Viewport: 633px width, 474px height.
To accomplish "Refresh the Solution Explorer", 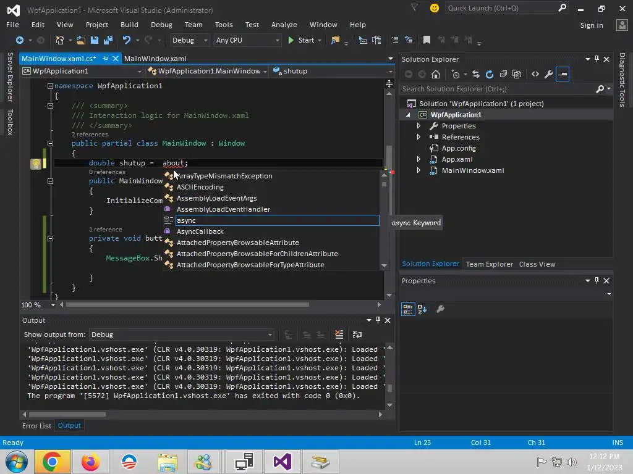I will pyautogui.click(x=490, y=74).
